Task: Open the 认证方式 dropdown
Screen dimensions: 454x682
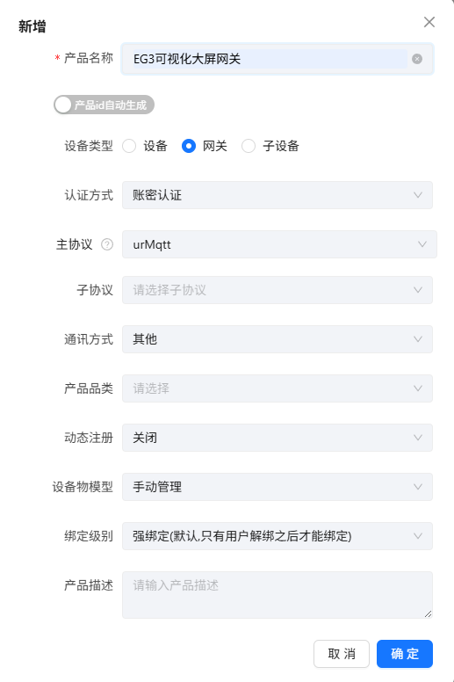Action: (x=277, y=195)
